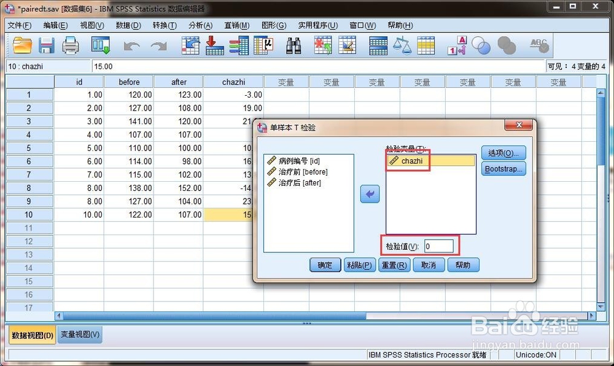This screenshot has height=366, width=614.
Task: Click the 重置(R) button
Action: (394, 265)
